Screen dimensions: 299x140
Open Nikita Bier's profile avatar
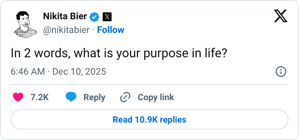tap(24, 23)
